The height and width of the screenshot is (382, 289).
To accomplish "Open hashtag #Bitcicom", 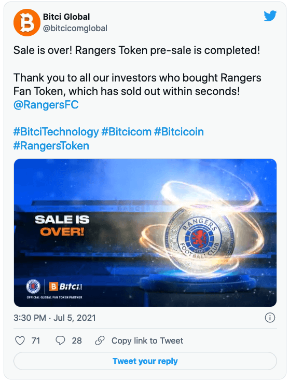I will (127, 132).
